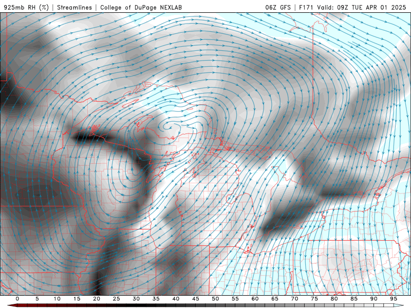
Task: Click the colorbar label "70"
Action: coord(294,299)
